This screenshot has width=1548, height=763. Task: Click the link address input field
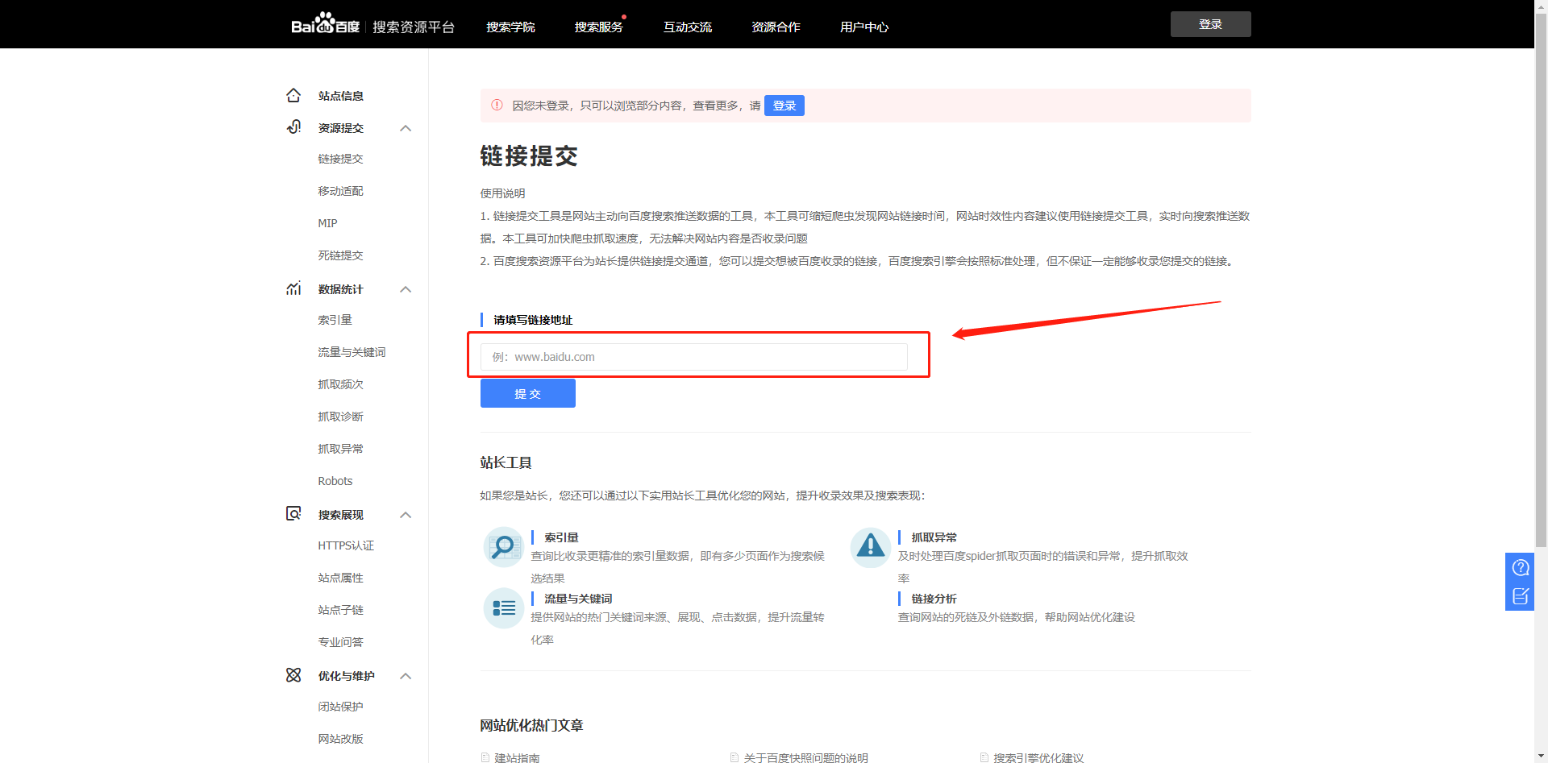693,357
